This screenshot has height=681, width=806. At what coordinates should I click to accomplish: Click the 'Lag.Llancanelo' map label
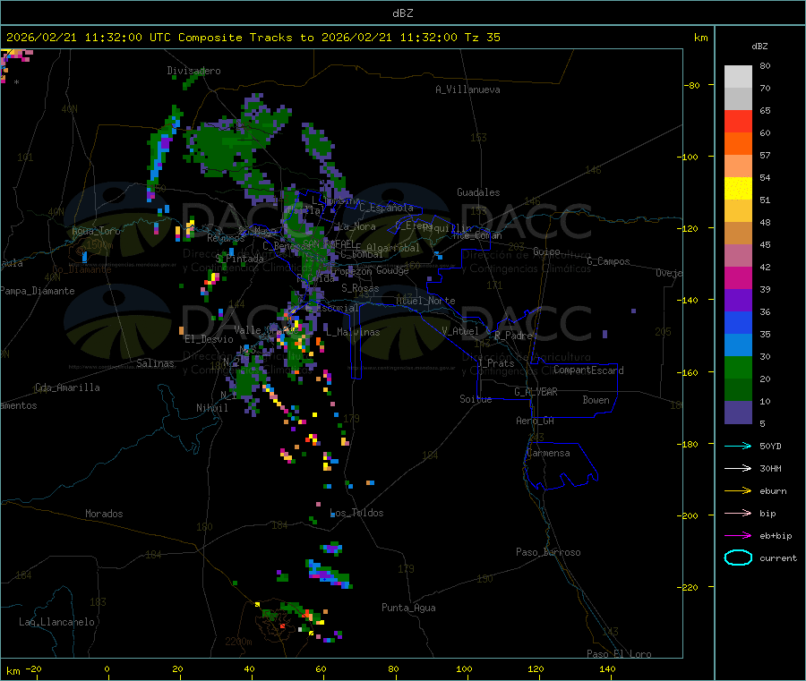pos(57,622)
